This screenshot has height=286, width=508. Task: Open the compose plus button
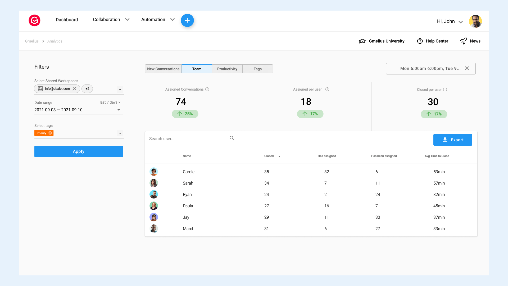pos(187,20)
